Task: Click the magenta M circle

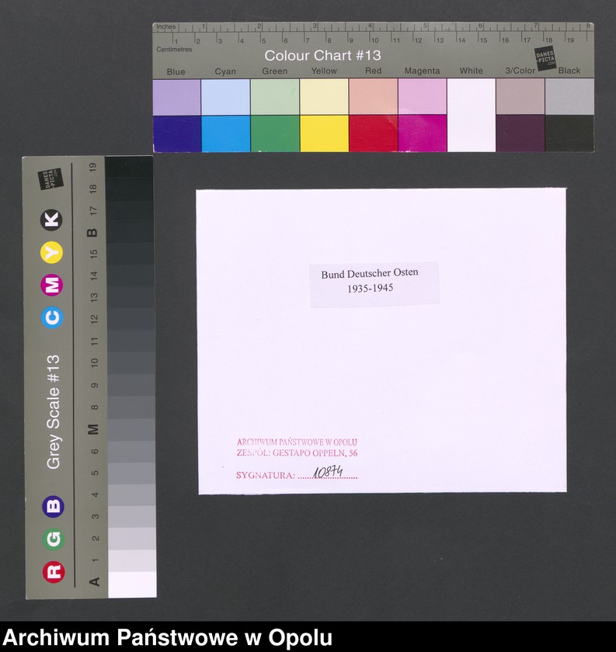Action: point(53,285)
